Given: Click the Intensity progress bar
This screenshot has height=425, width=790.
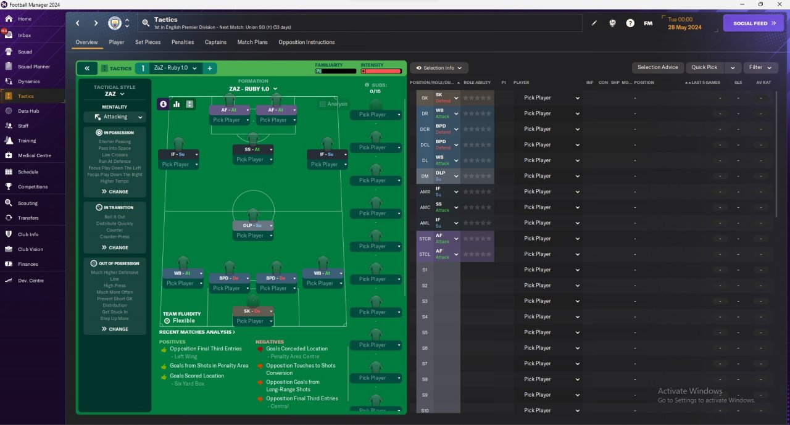Looking at the screenshot, I should [x=381, y=72].
